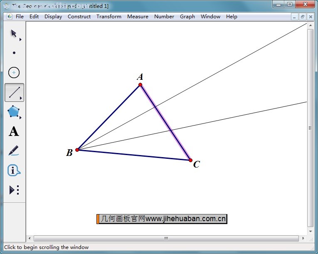Click the label C text
This screenshot has height=254, width=318.
(x=197, y=164)
